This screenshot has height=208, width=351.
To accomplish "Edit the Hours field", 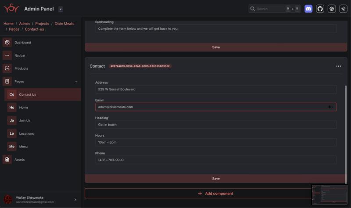I will coord(216,142).
